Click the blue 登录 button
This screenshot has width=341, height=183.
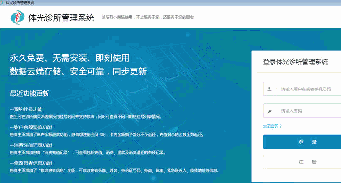pos(302,142)
